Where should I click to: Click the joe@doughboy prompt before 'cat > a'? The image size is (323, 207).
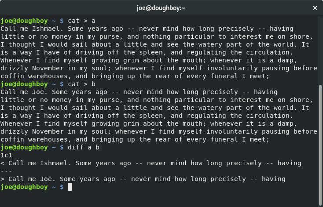(24, 21)
